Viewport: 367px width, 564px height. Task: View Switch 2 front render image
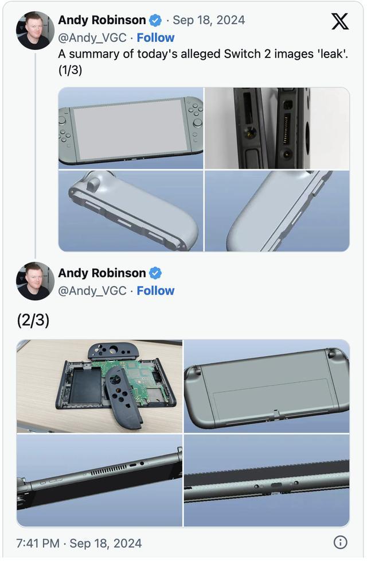pyautogui.click(x=131, y=128)
